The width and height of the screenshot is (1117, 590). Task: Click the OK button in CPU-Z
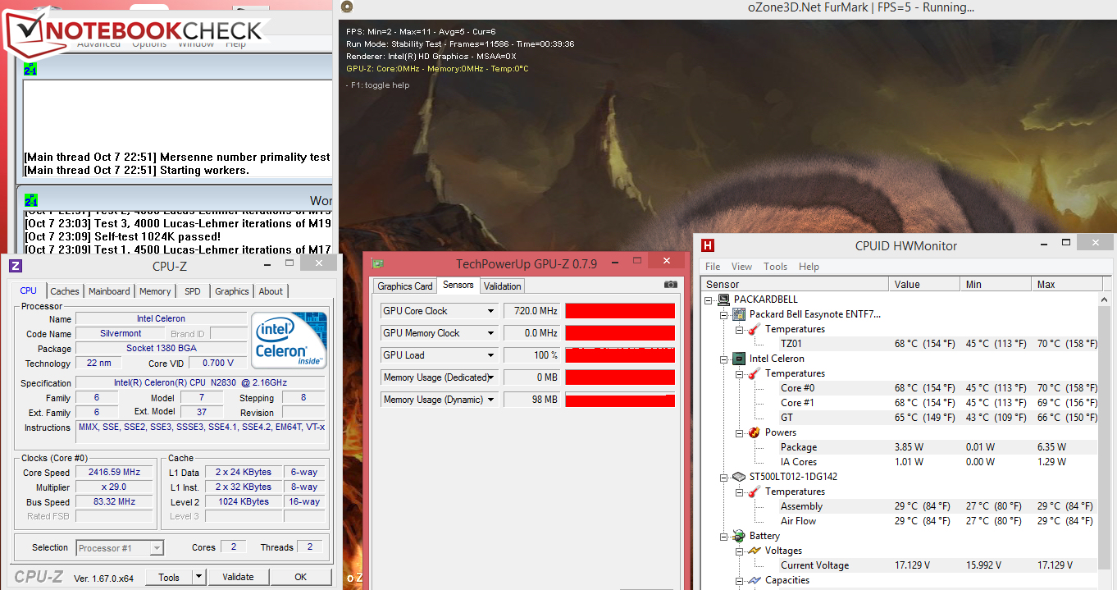tap(301, 577)
